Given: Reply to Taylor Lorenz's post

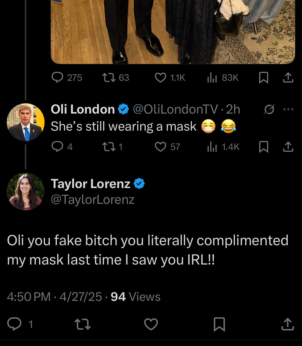Looking at the screenshot, I should pos(14,324).
